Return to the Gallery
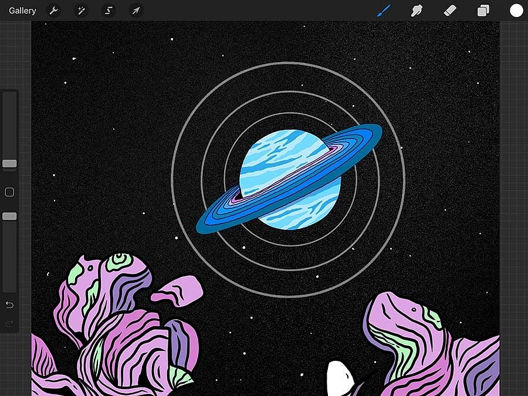This screenshot has width=528, height=396. pos(22,10)
